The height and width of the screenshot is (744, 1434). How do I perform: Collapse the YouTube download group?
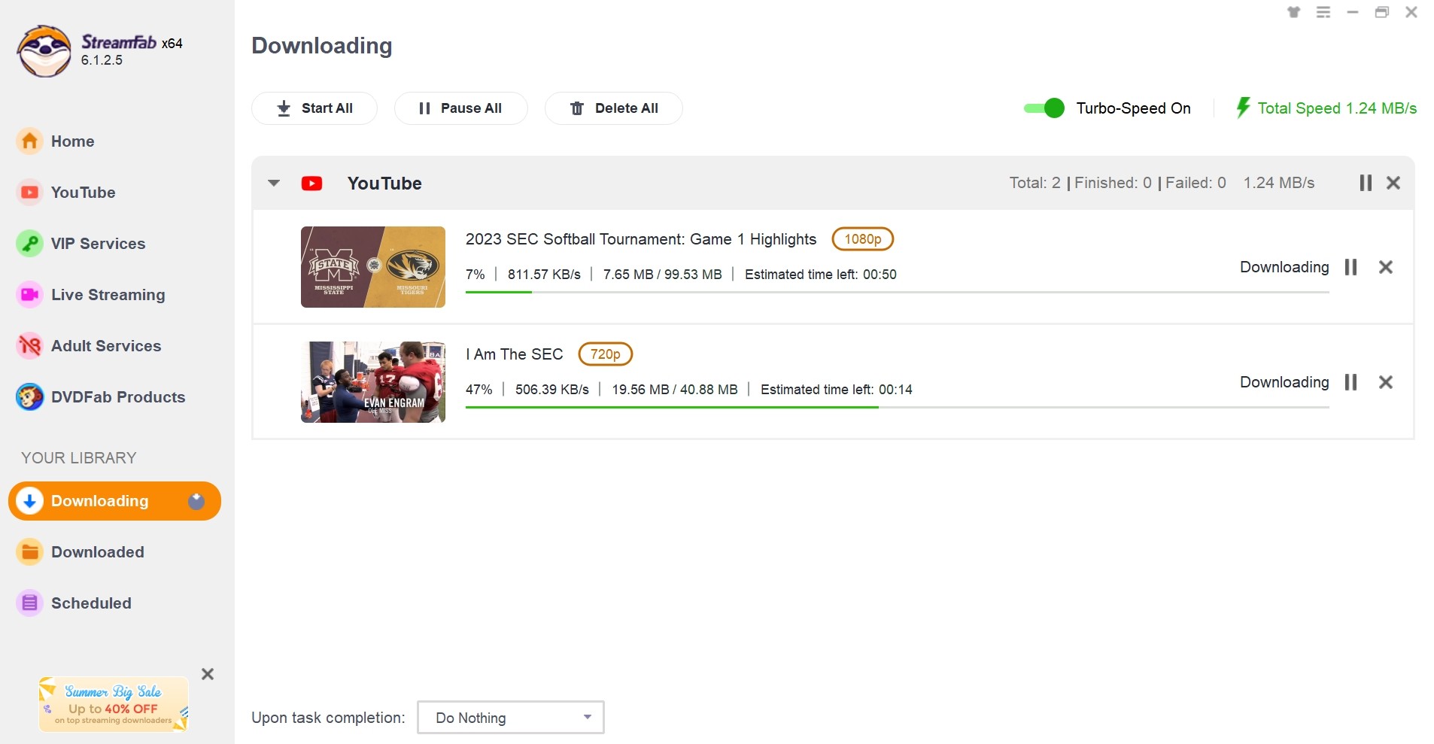pyautogui.click(x=274, y=183)
